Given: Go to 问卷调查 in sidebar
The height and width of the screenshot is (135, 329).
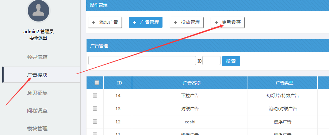Looking at the screenshot, I should tap(37, 111).
